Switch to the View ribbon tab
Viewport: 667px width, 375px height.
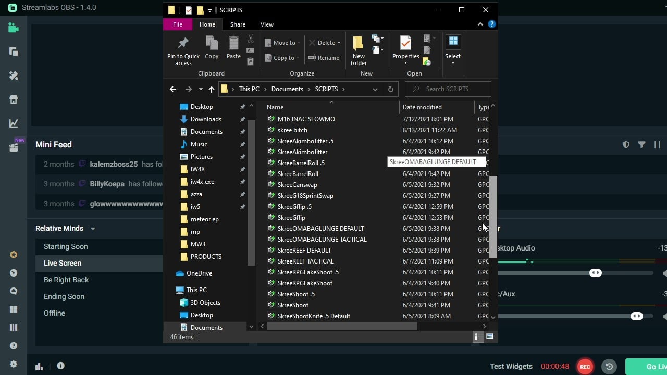point(267,24)
